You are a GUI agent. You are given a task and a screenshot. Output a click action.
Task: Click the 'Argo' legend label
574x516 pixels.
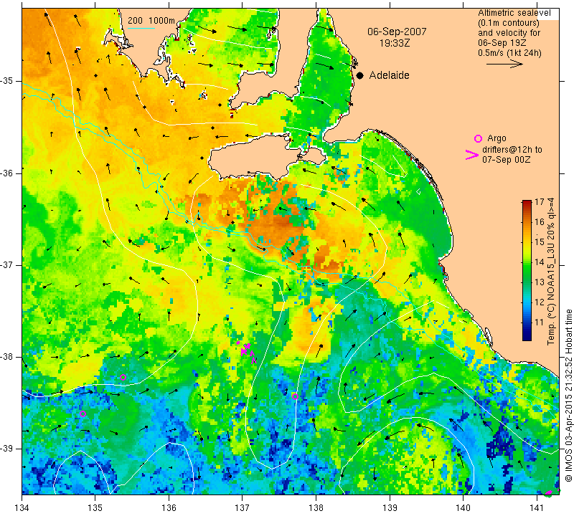coord(497,138)
